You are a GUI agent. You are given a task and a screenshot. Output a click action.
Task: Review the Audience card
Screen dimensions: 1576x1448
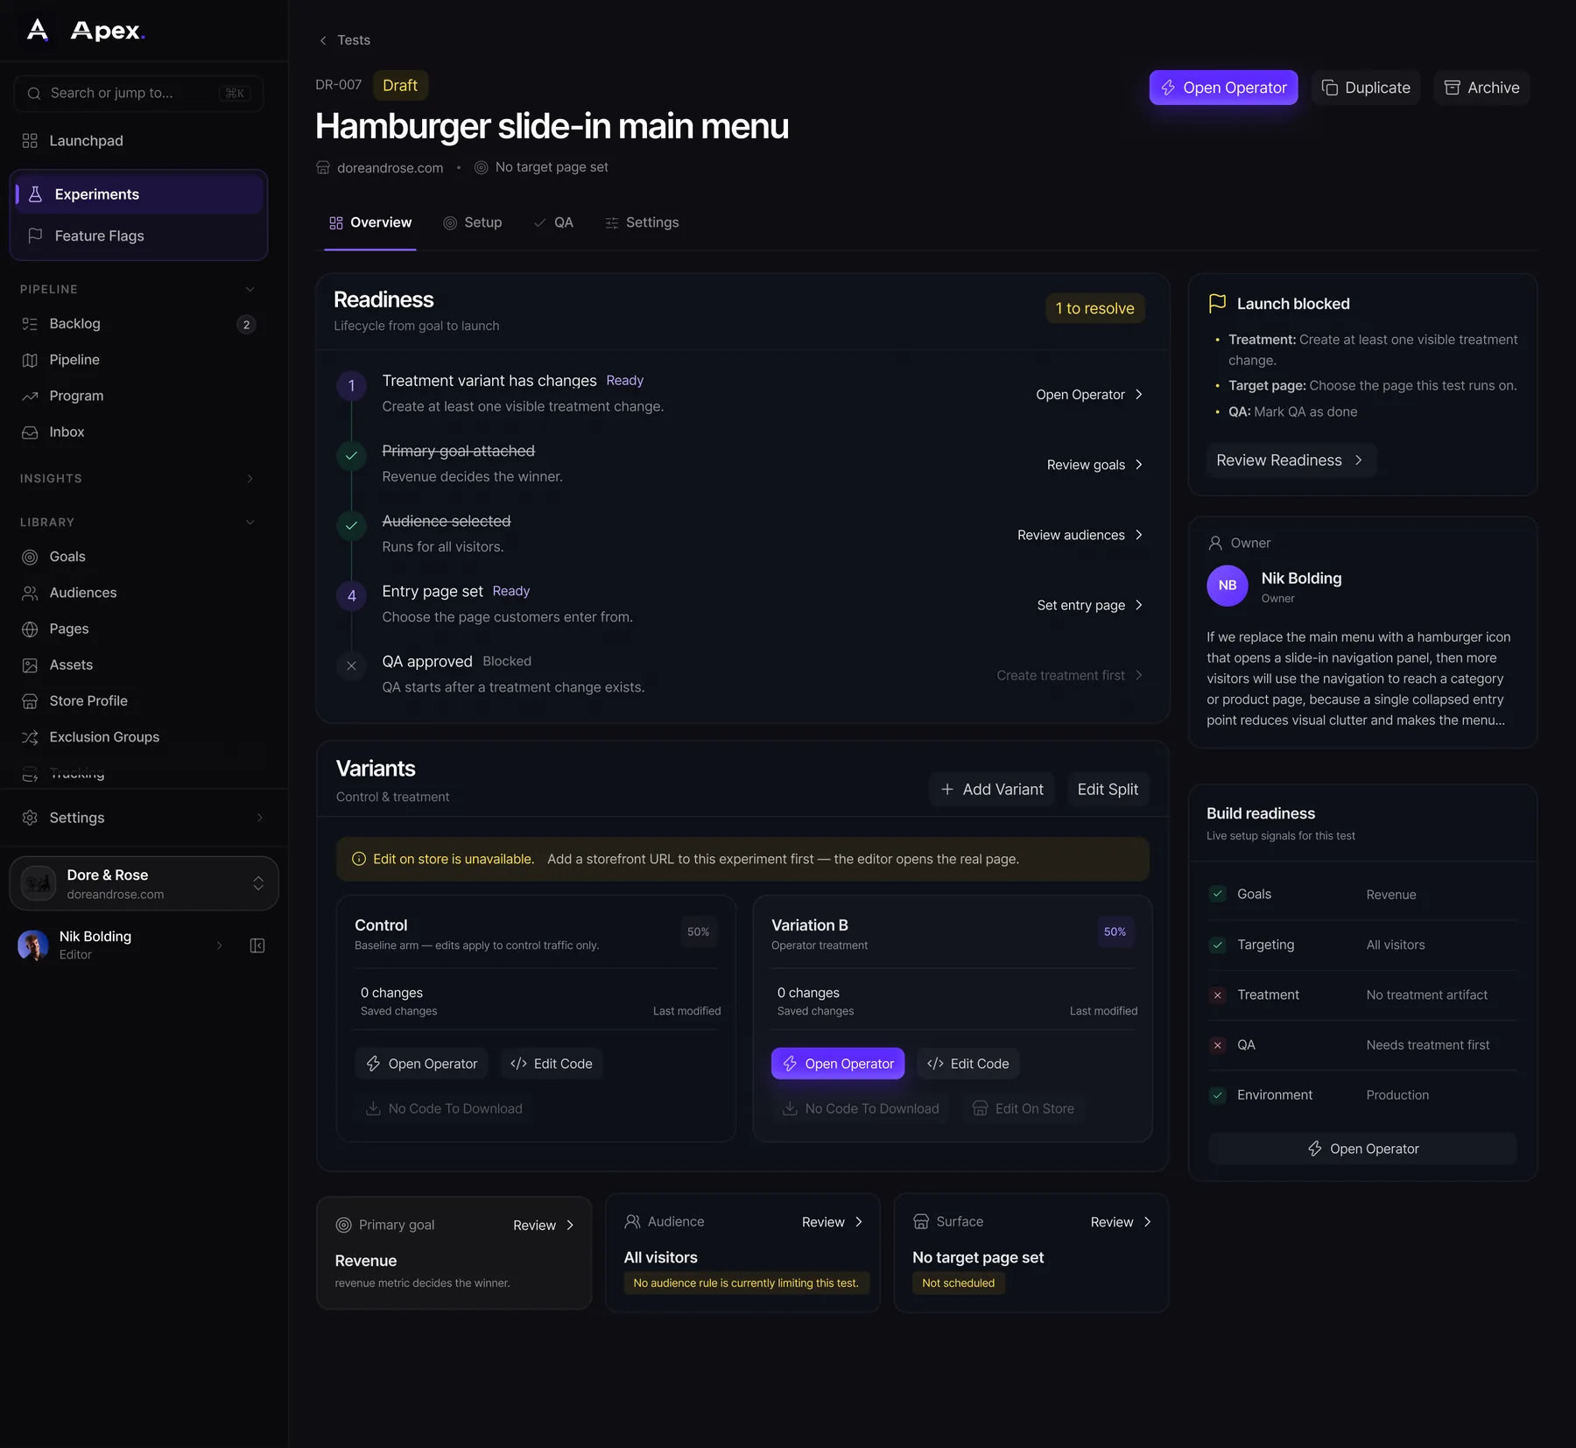click(832, 1222)
